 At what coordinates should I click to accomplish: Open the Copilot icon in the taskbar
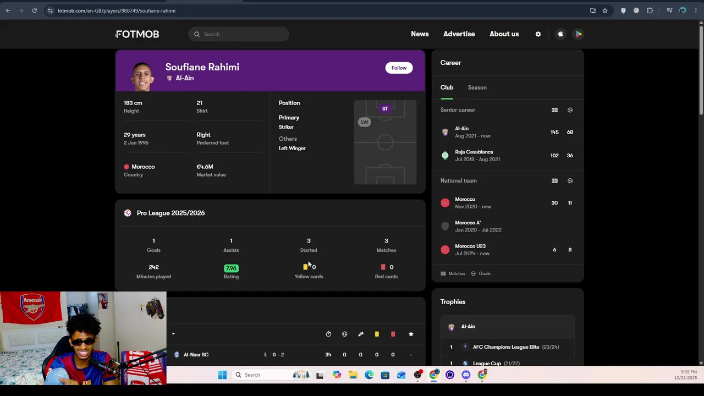pyautogui.click(x=337, y=375)
